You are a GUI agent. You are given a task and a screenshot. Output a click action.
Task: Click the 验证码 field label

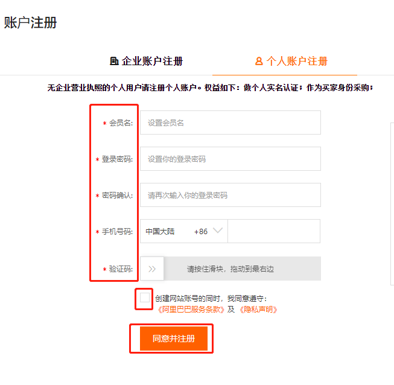pos(121,269)
